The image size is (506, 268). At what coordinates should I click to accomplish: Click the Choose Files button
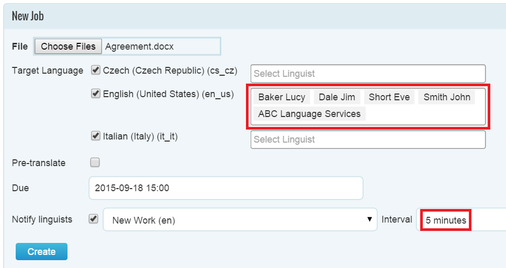[x=68, y=46]
